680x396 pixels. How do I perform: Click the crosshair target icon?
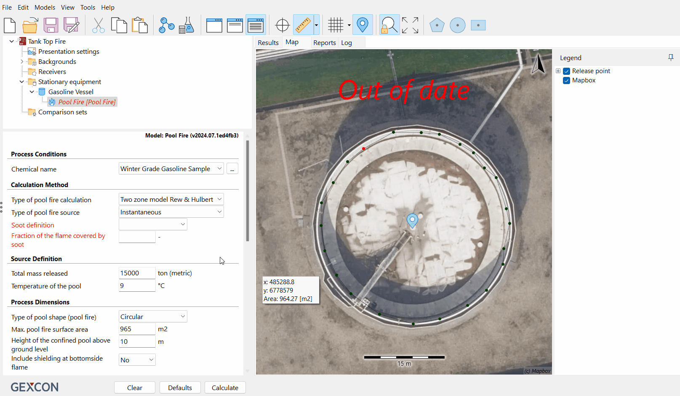pos(282,25)
